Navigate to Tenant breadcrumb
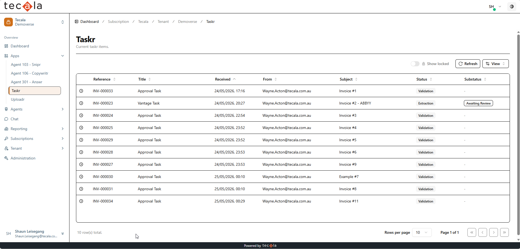Viewport: 520px width, 249px height. (x=163, y=21)
